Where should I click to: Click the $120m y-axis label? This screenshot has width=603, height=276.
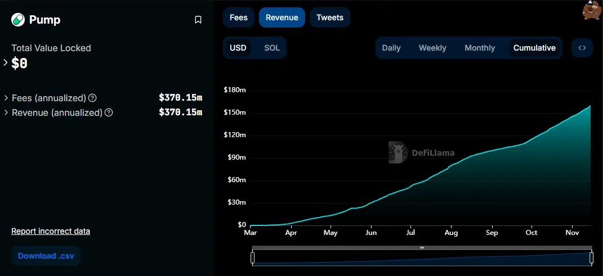pyautogui.click(x=235, y=135)
